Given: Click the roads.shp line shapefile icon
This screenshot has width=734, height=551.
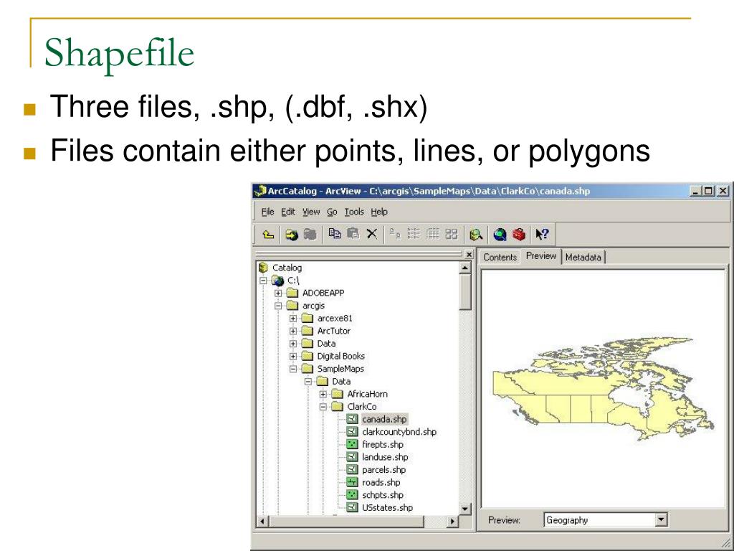Looking at the screenshot, I should 352,482.
